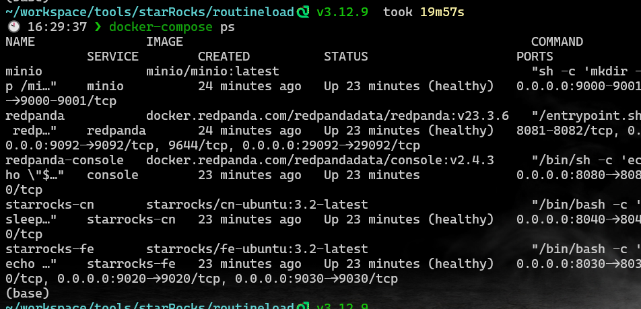Click the minio container name
This screenshot has height=309, width=641.
point(24,71)
